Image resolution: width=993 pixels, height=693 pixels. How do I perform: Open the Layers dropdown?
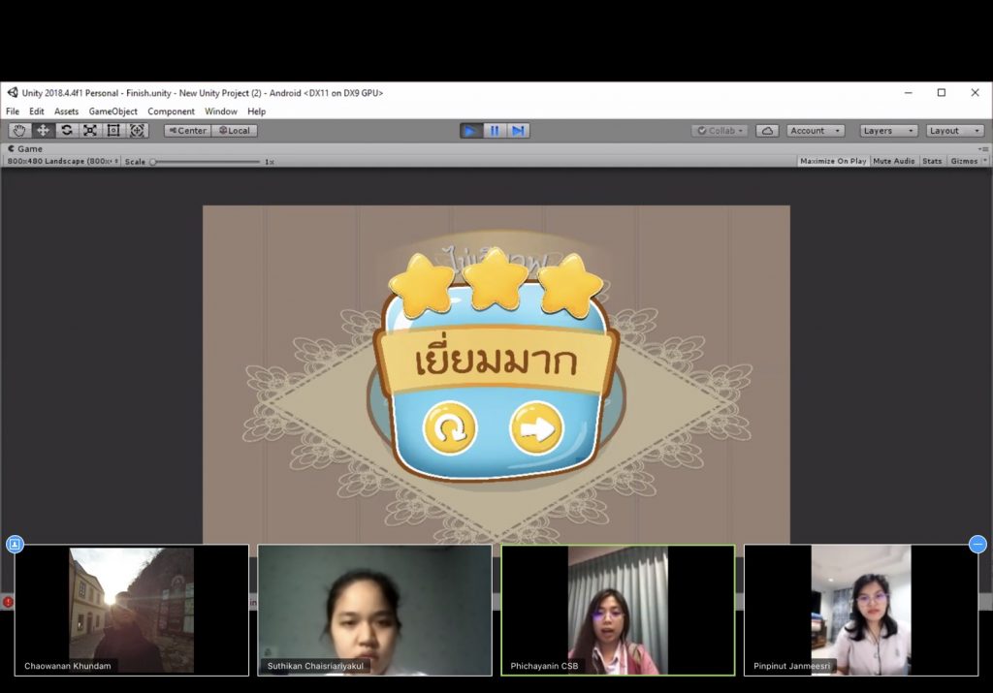[x=887, y=131]
